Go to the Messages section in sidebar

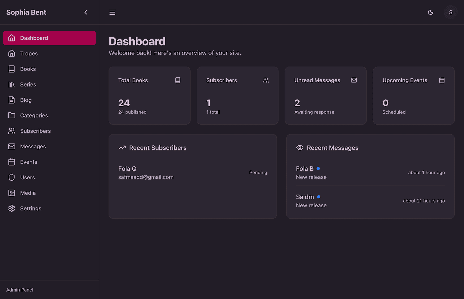pos(33,147)
